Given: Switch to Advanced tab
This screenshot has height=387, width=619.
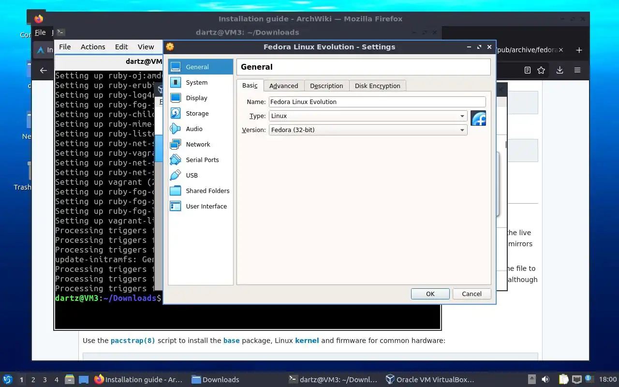Looking at the screenshot, I should [x=284, y=86].
